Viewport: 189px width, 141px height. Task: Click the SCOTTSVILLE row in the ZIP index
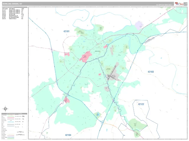click(x=13, y=16)
